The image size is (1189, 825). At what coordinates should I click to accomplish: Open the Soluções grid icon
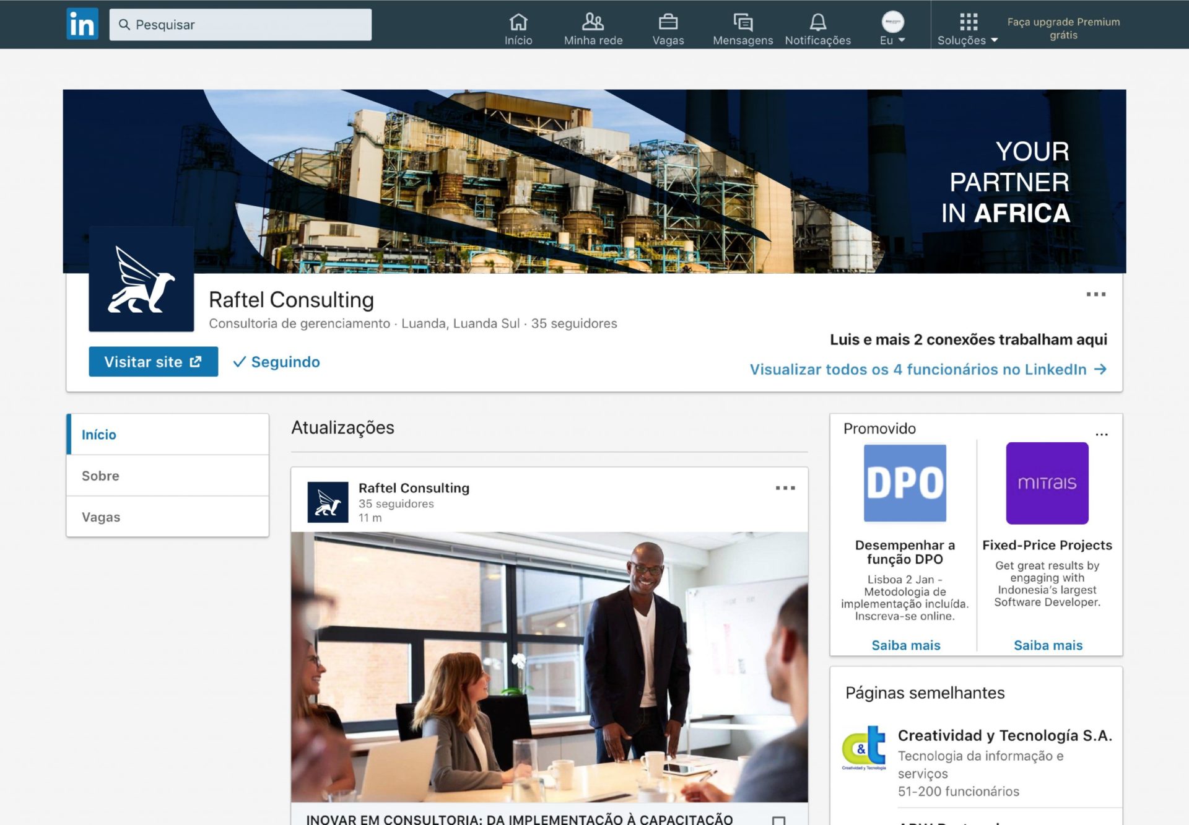tap(968, 22)
